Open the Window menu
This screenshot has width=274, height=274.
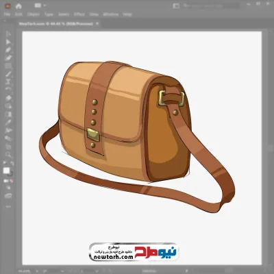[111, 14]
